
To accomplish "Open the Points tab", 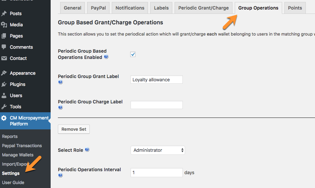I will pos(295,8).
